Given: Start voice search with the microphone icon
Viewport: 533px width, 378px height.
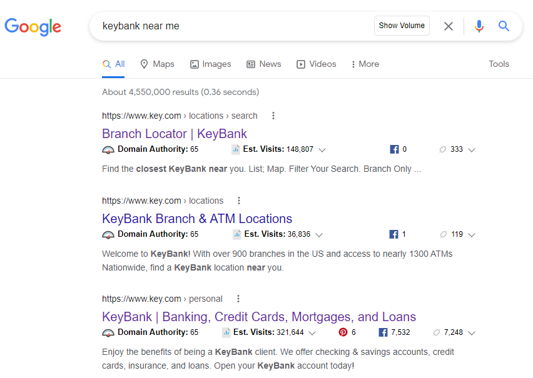Looking at the screenshot, I should [479, 26].
